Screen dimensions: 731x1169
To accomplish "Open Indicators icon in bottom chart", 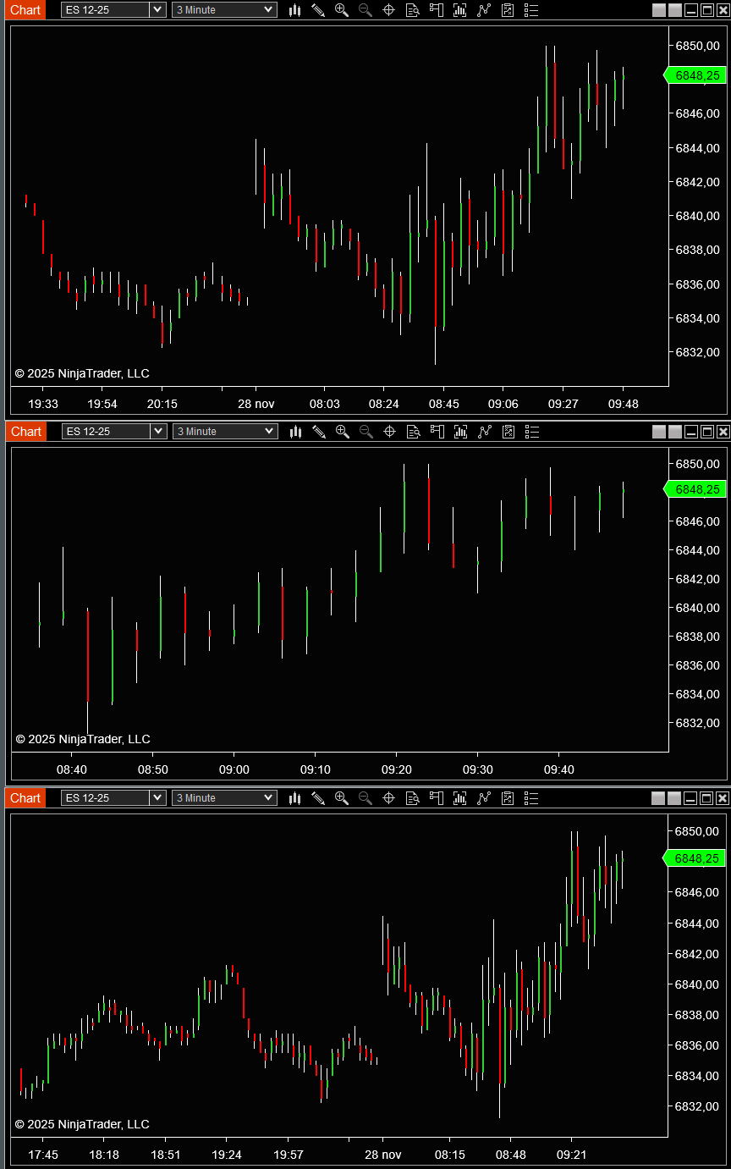I will [484, 798].
